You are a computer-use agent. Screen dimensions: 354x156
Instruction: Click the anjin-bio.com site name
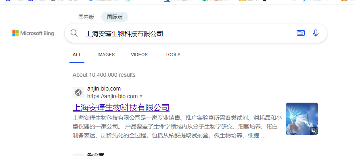coord(104,89)
